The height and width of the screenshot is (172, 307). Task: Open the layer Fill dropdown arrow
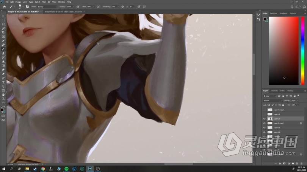(298, 105)
